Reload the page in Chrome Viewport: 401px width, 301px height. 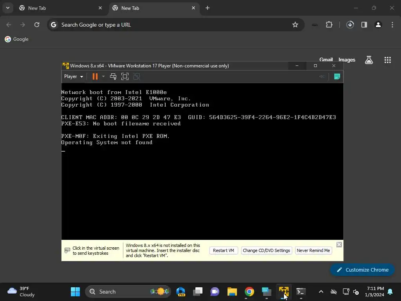(37, 25)
